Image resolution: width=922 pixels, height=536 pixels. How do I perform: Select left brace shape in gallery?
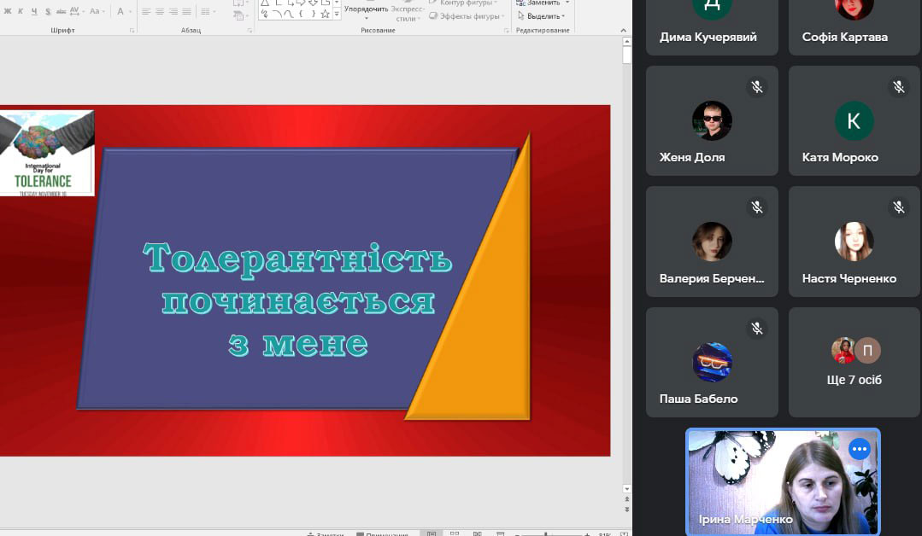click(301, 14)
